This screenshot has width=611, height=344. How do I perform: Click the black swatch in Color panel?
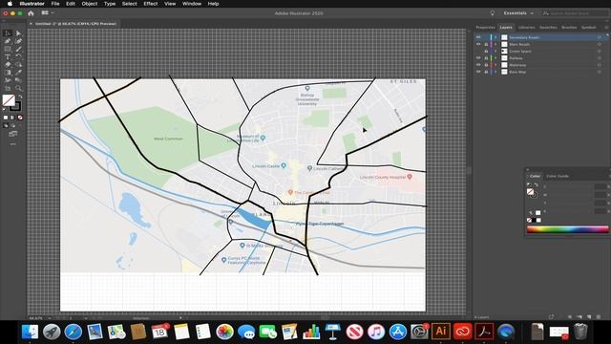click(x=534, y=220)
